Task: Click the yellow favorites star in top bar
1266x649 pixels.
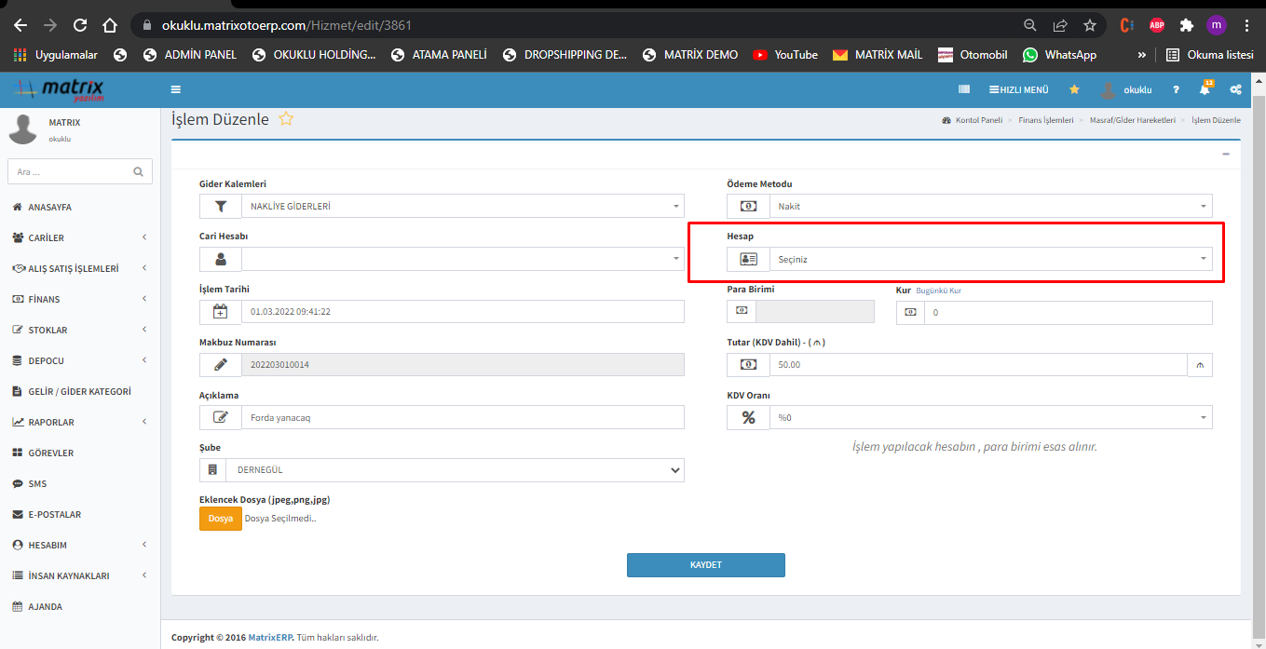Action: point(1074,90)
